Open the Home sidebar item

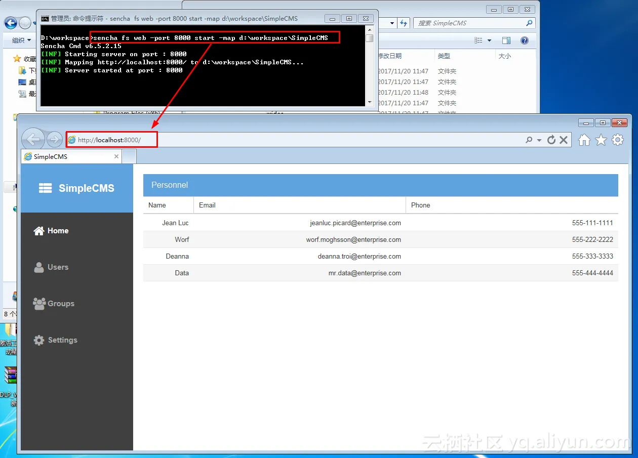pos(77,231)
